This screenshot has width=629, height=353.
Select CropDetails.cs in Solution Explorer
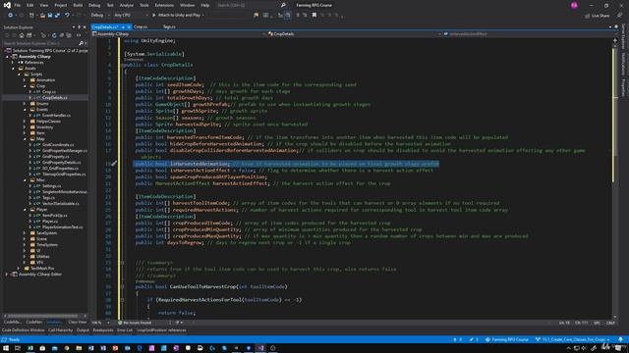55,98
